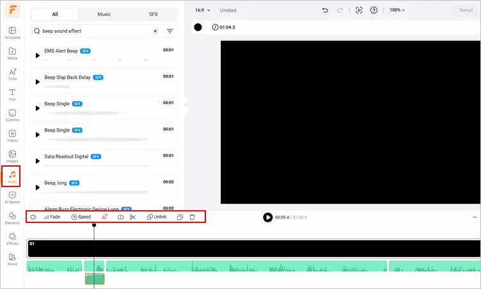Select the Data Readout Digital title
This screenshot has height=289, width=481.
coord(67,156)
